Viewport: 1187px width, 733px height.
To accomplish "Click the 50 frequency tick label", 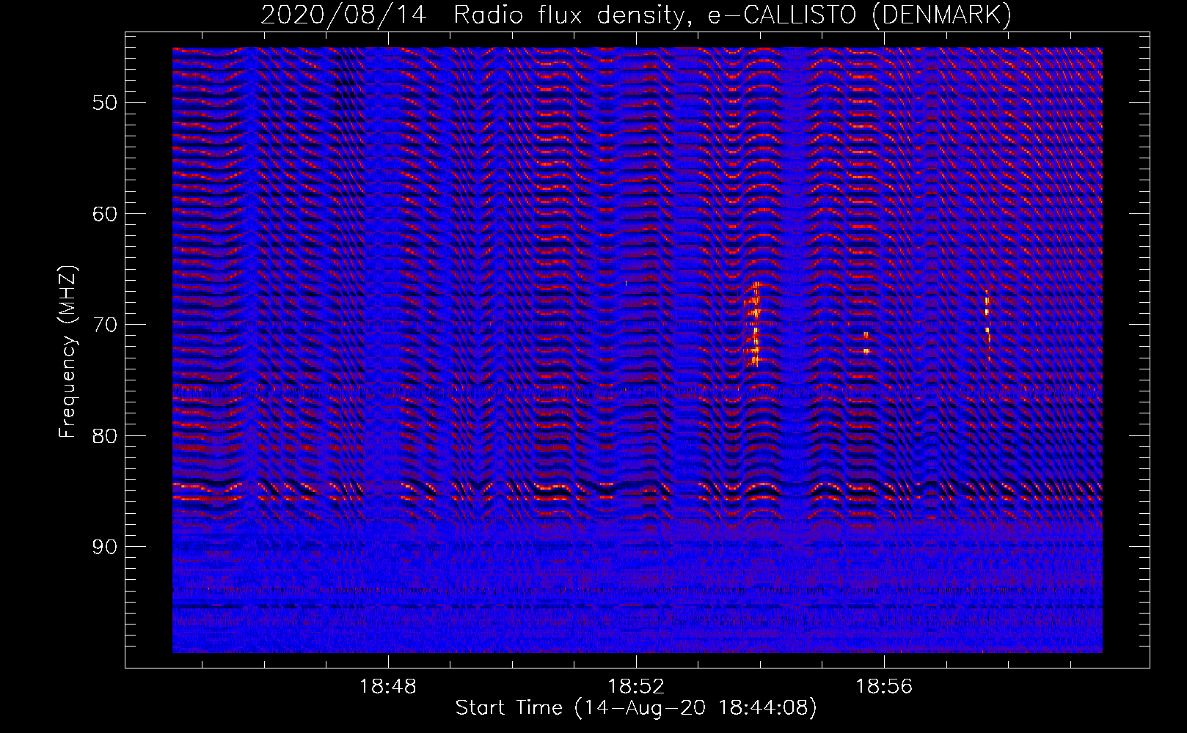I will coord(105,103).
